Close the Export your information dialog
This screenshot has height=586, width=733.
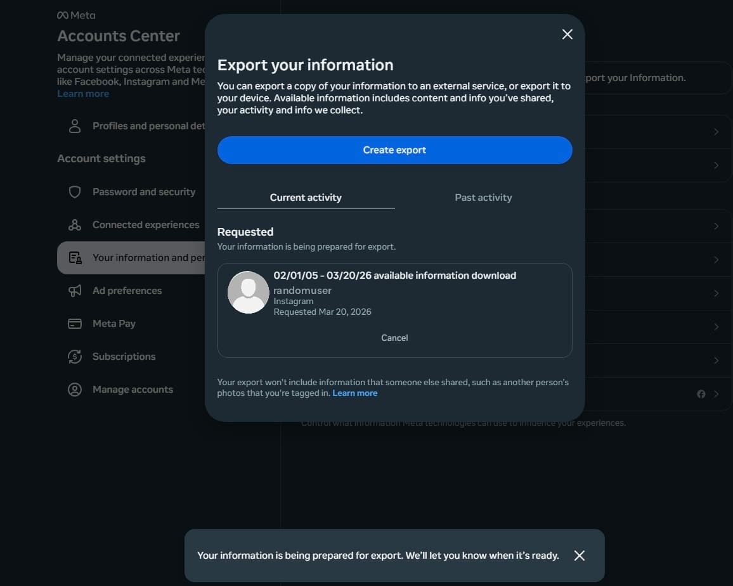click(567, 34)
